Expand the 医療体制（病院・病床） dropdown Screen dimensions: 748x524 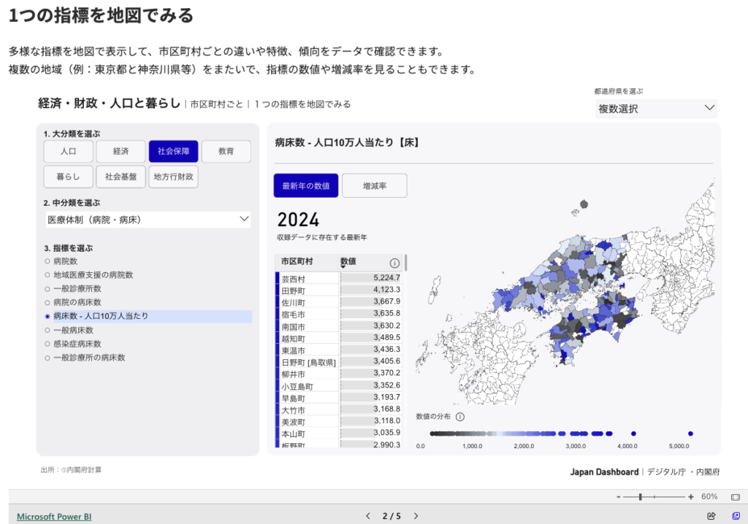148,219
